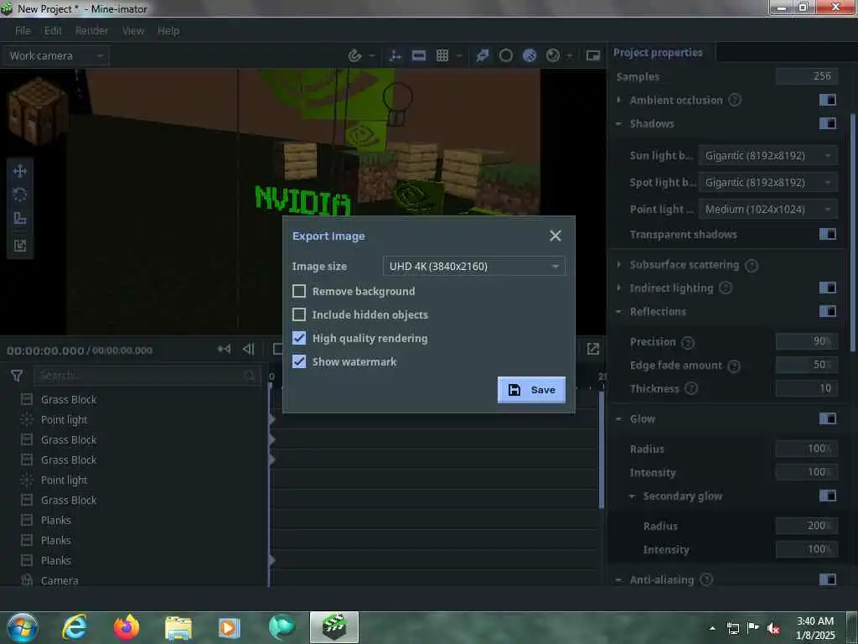Expand the Subsurface scattering section arrow
This screenshot has width=858, height=644.
click(x=619, y=264)
